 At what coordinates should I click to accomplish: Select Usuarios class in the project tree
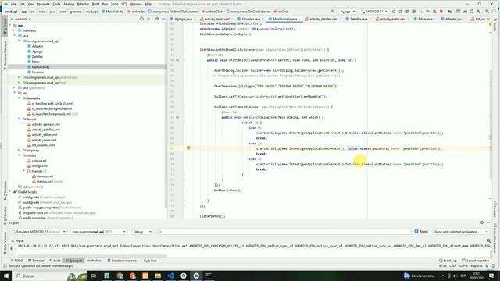[36, 73]
